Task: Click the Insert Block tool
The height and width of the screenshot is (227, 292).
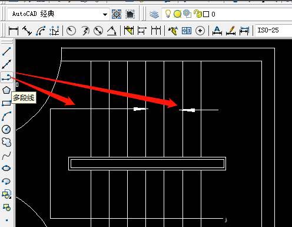Action: [6, 194]
